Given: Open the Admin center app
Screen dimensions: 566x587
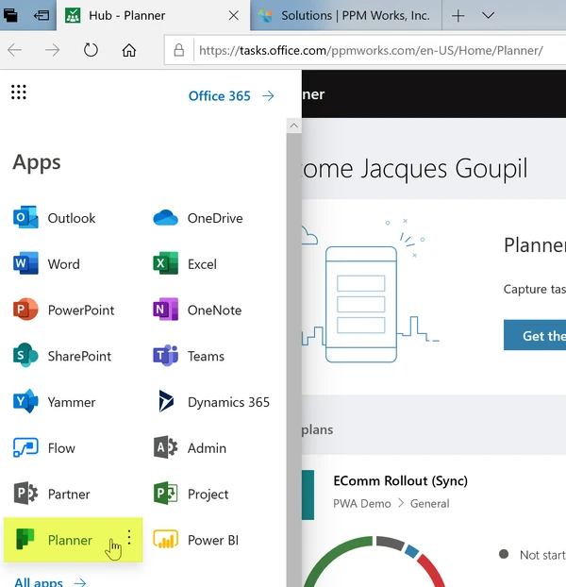Looking at the screenshot, I should pyautogui.click(x=190, y=448).
